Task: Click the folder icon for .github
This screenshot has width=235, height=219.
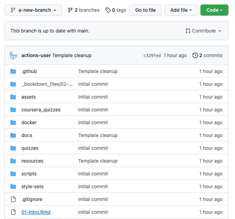Action: pos(13,71)
